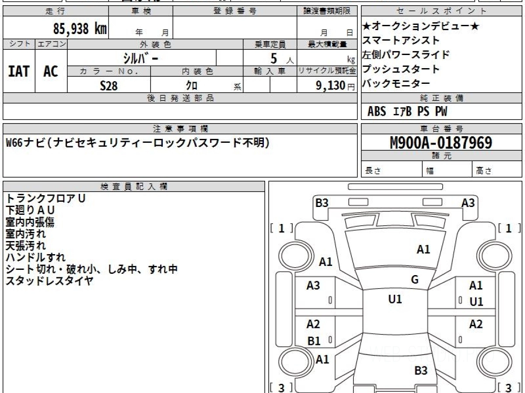Select inspector note ハンドルすれ

click(35, 257)
